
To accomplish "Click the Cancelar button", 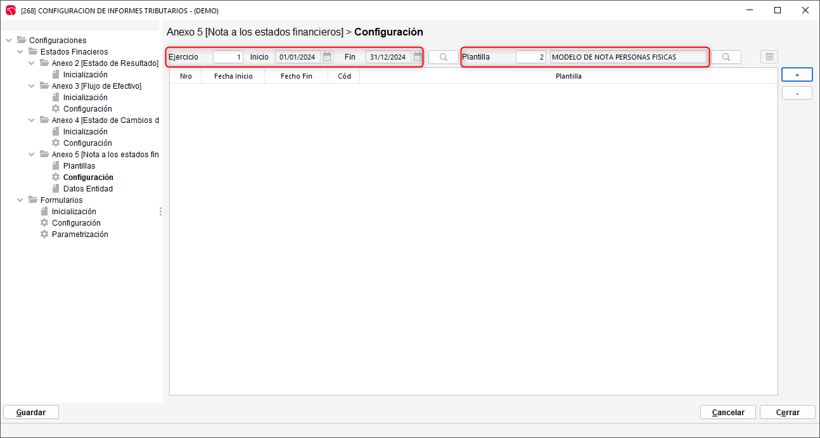I will pyautogui.click(x=727, y=412).
